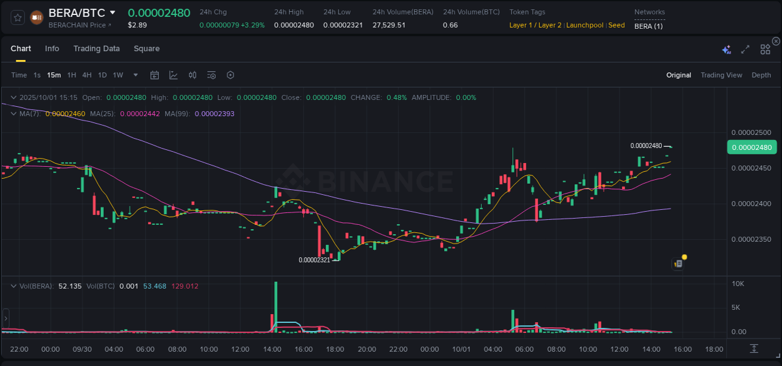This screenshot has height=366, width=782.
Task: Open the chart settings hexagon icon
Action: pos(230,75)
